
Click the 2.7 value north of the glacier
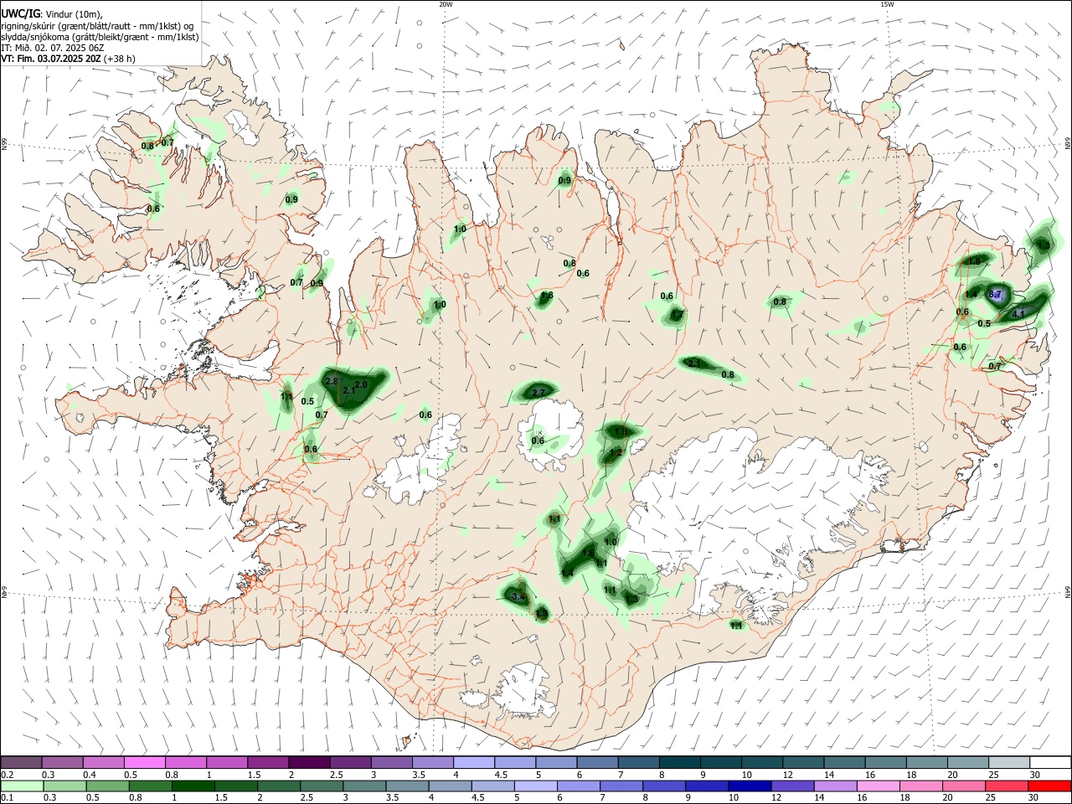click(539, 392)
